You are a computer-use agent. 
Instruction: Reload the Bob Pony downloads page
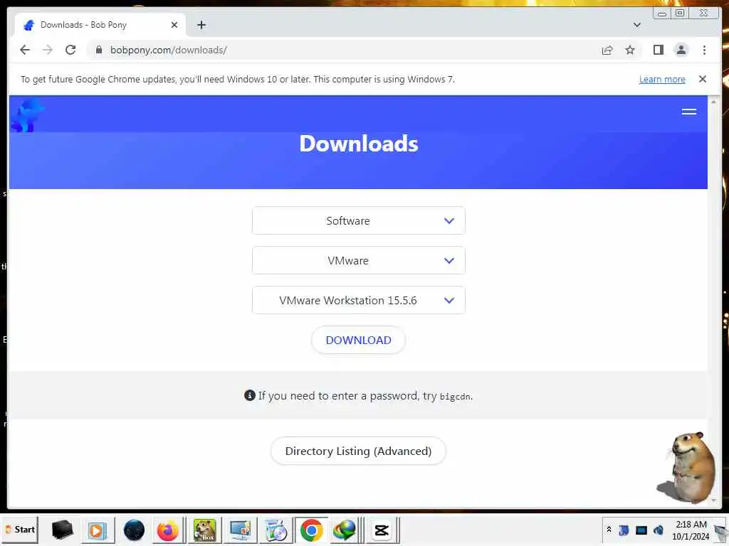point(70,50)
